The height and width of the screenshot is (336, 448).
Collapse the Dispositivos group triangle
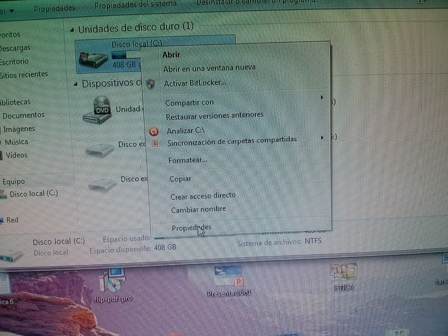[x=76, y=84]
